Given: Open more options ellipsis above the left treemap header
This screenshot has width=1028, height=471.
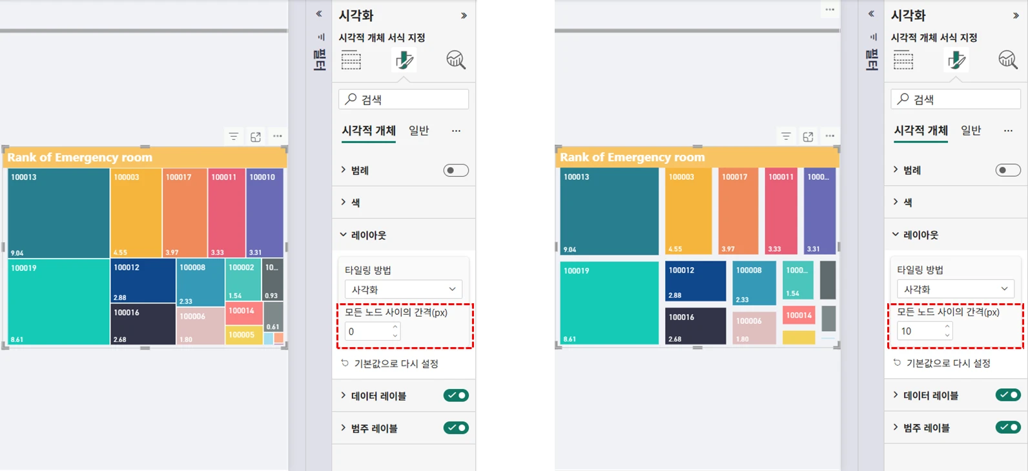Looking at the screenshot, I should point(278,136).
